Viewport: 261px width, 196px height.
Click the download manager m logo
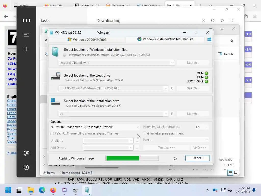(26, 20)
